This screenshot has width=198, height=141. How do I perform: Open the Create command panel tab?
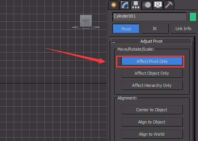click(113, 5)
